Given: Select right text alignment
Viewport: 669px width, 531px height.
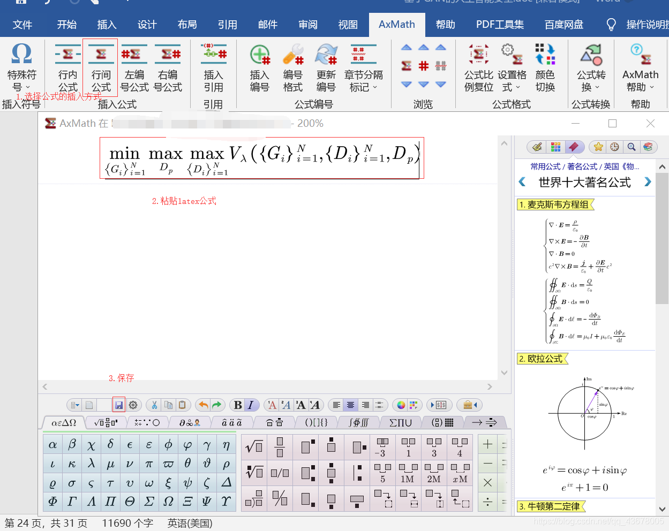Looking at the screenshot, I should point(365,405).
